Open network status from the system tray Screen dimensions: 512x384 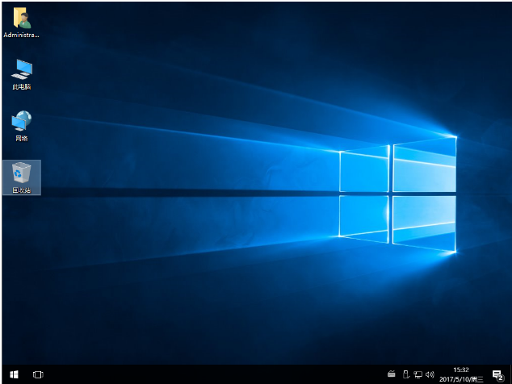418,374
